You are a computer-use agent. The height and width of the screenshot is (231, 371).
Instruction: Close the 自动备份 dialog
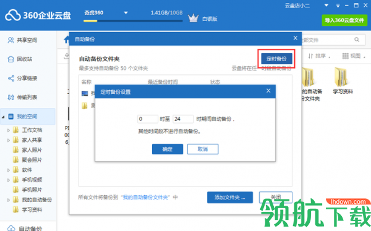296,38
